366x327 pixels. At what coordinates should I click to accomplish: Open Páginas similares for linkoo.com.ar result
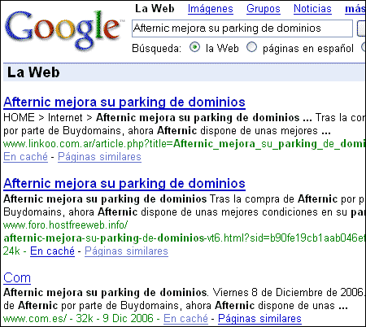click(x=99, y=157)
